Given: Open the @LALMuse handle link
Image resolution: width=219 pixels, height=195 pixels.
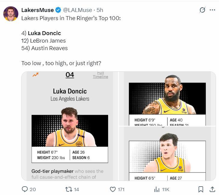Looking at the screenshot, I should 78,10.
